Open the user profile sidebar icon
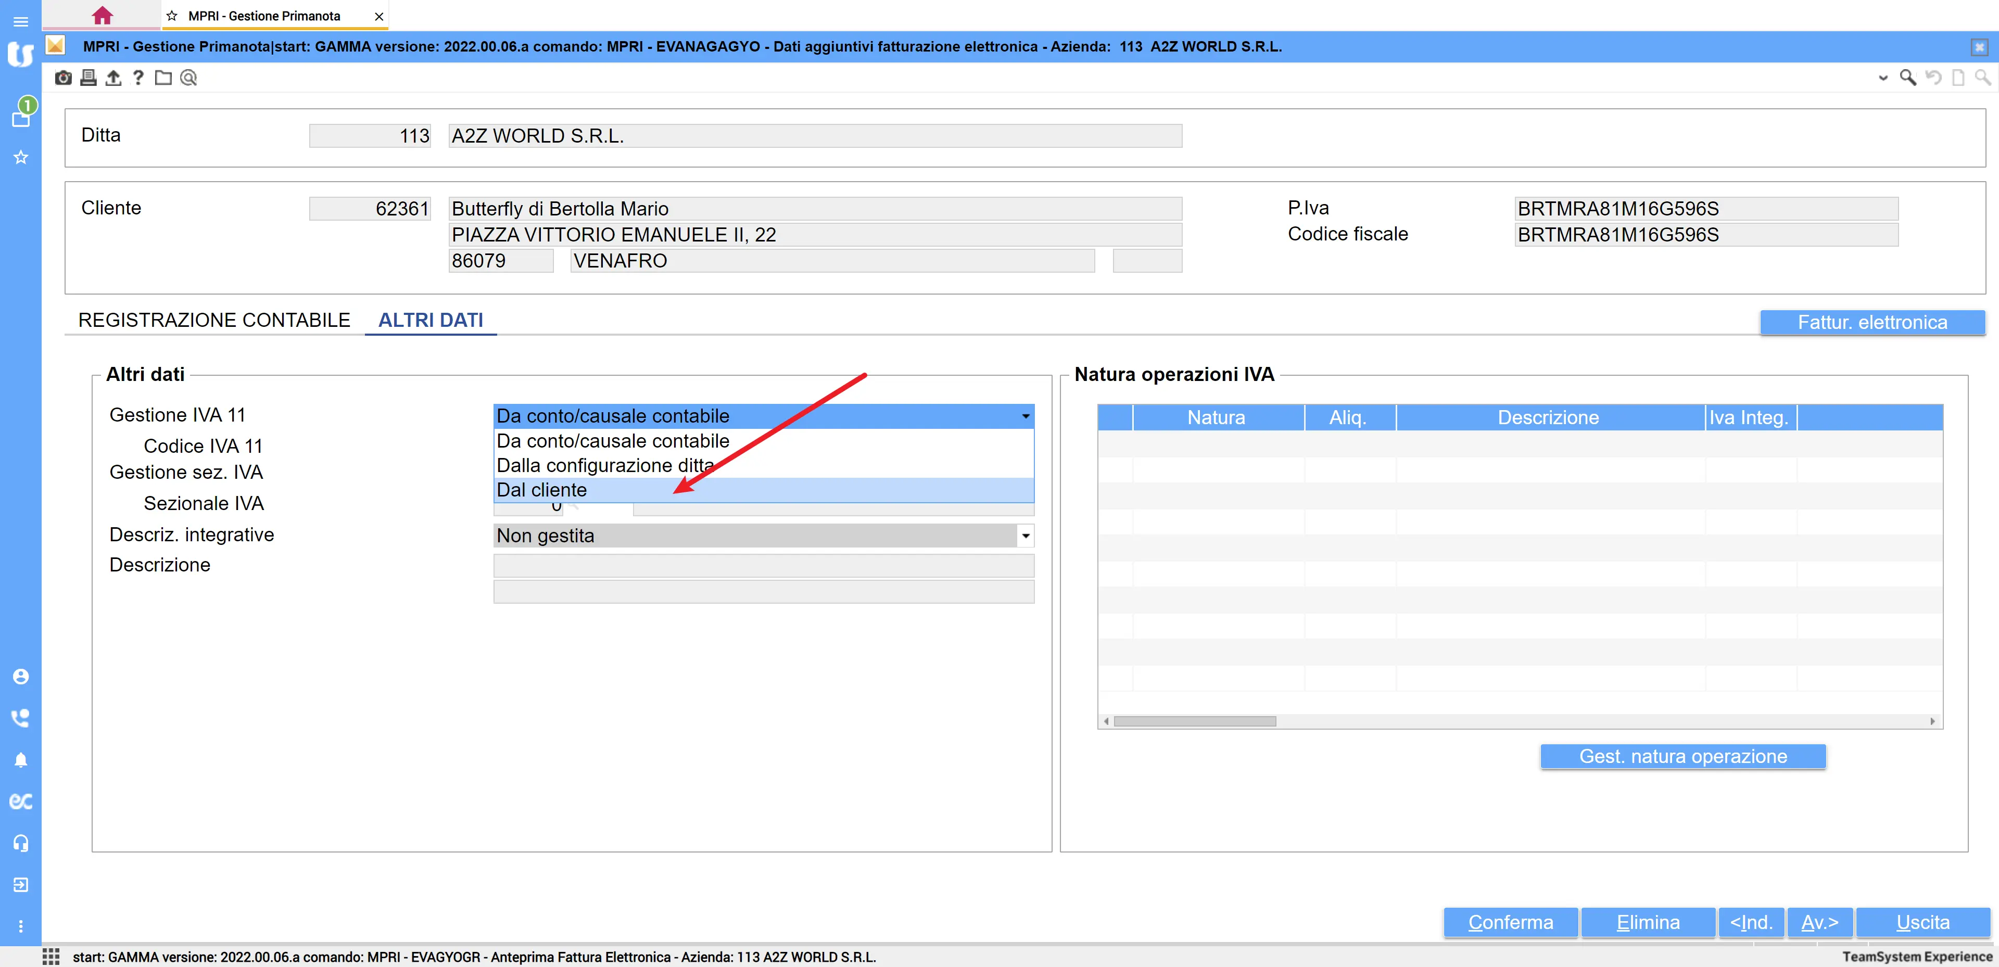This screenshot has width=1999, height=967. pyautogui.click(x=21, y=677)
